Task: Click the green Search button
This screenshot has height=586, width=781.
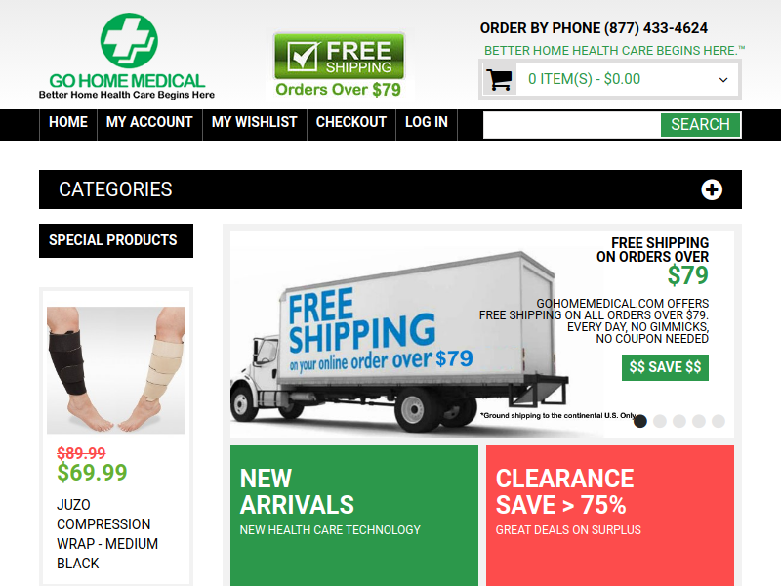Action: tap(700, 125)
